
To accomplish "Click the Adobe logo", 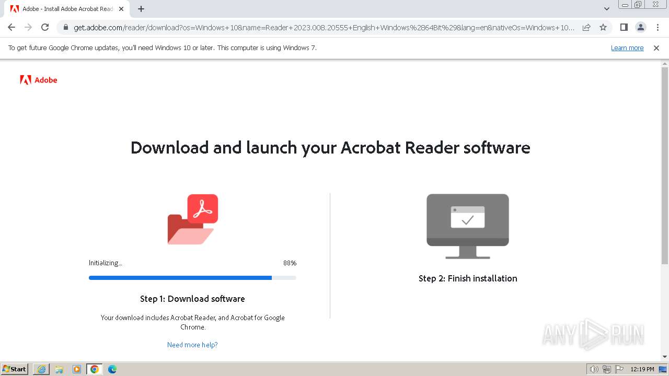I will pyautogui.click(x=39, y=80).
